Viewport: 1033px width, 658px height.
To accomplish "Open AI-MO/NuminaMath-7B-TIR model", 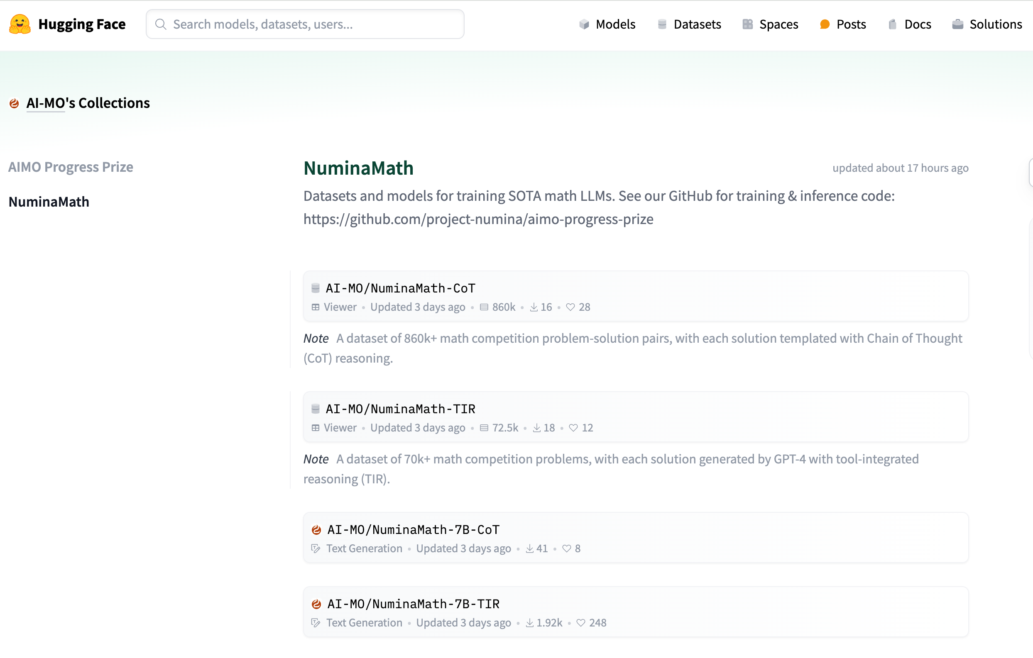I will pyautogui.click(x=414, y=604).
